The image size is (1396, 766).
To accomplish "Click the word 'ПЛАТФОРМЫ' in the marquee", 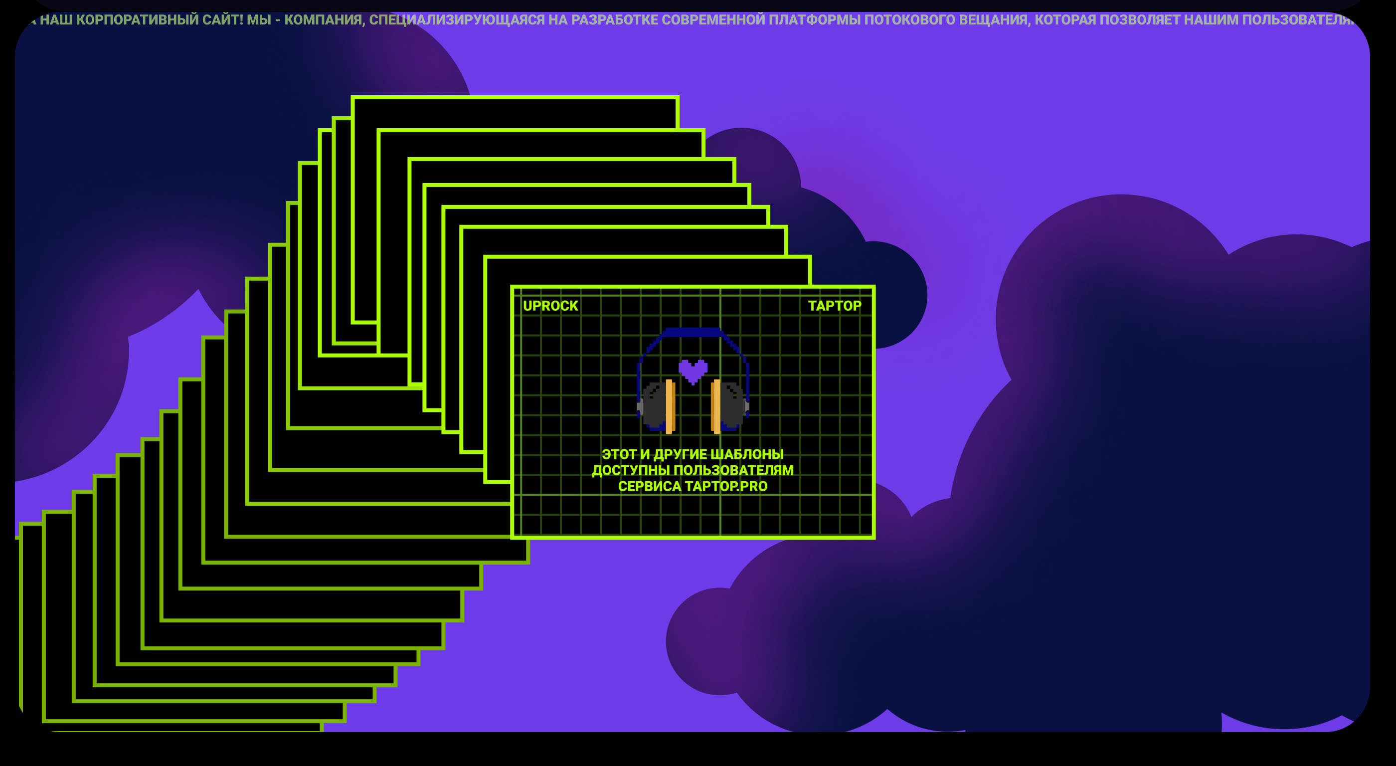I will [814, 20].
